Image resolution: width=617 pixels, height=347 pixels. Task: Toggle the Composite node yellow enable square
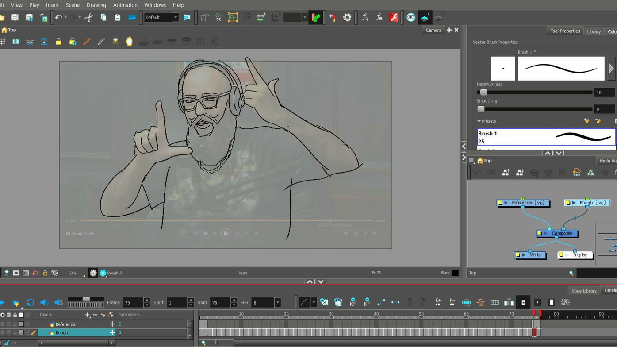(539, 233)
